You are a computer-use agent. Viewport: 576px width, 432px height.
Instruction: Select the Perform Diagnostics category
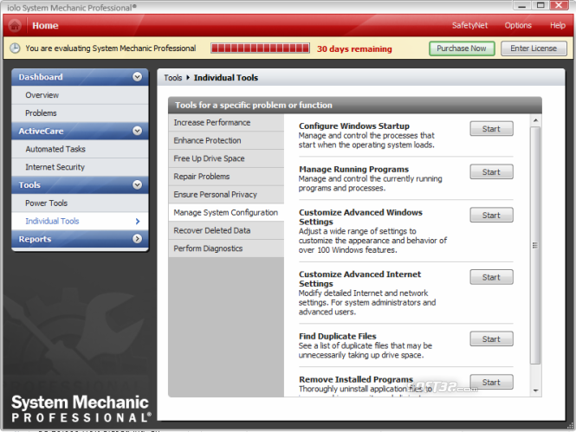coord(226,248)
